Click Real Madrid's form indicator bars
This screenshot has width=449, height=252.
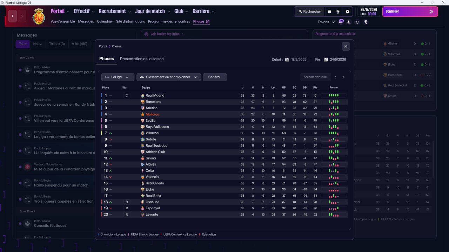tap(334, 96)
